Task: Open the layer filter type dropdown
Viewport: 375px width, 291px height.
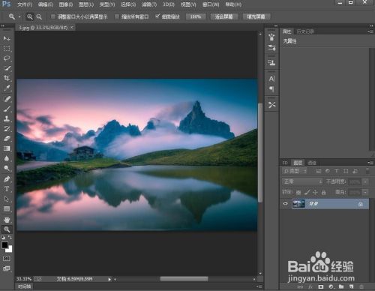Action: click(x=295, y=171)
